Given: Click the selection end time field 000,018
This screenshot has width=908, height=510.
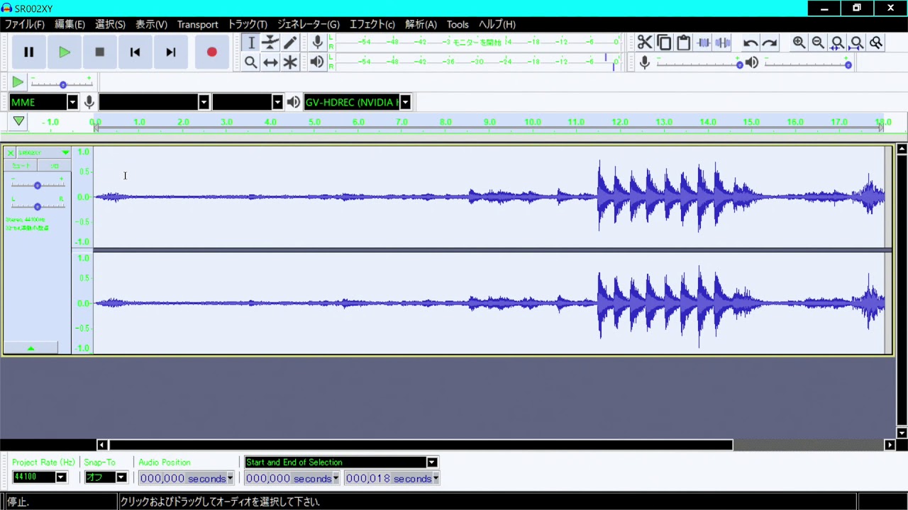Looking at the screenshot, I should click(392, 479).
